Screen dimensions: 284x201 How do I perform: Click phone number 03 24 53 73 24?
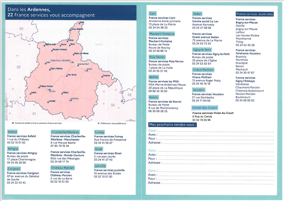(202, 44)
